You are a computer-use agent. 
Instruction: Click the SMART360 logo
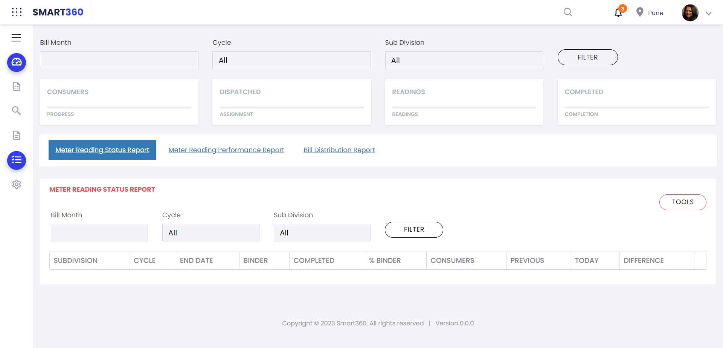click(x=58, y=12)
